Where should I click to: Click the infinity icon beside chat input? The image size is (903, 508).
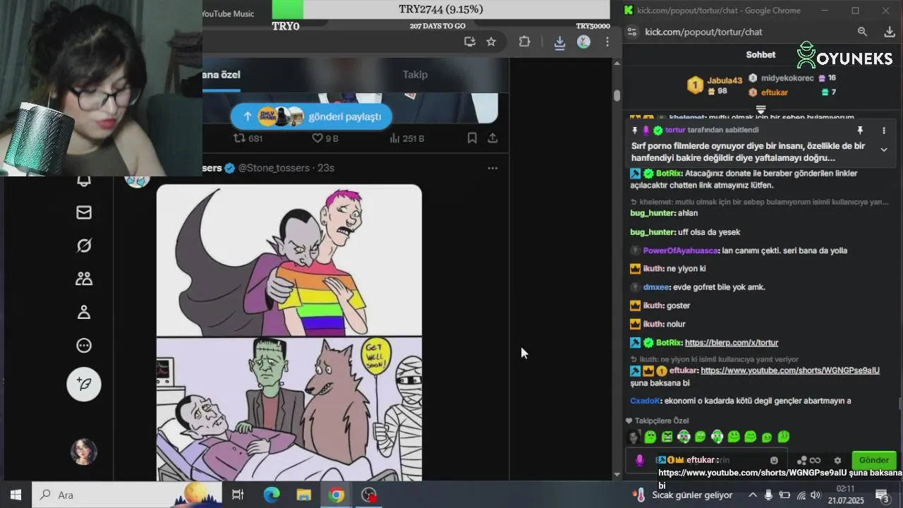pos(815,460)
